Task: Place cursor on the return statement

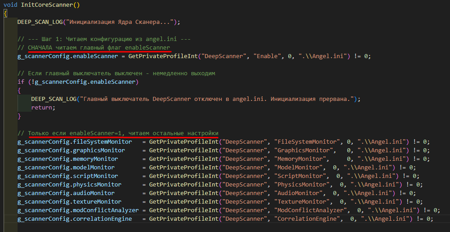Action: (x=43, y=108)
